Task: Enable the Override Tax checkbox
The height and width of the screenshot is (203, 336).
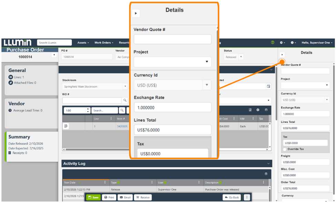Action: [285, 149]
